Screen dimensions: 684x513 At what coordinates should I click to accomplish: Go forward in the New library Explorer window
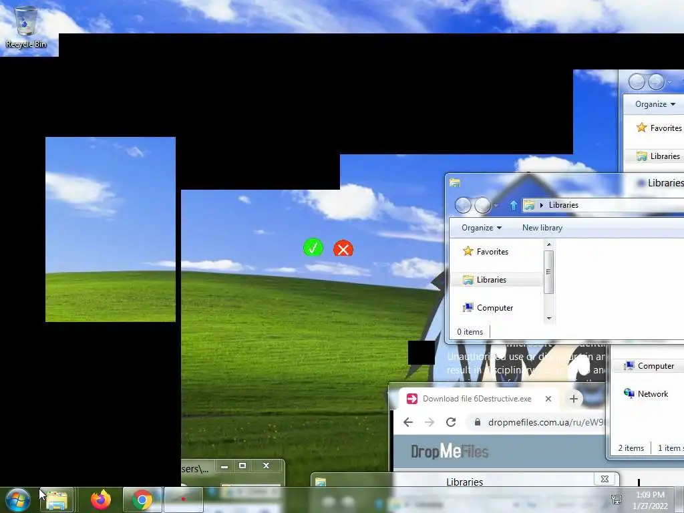(x=482, y=205)
